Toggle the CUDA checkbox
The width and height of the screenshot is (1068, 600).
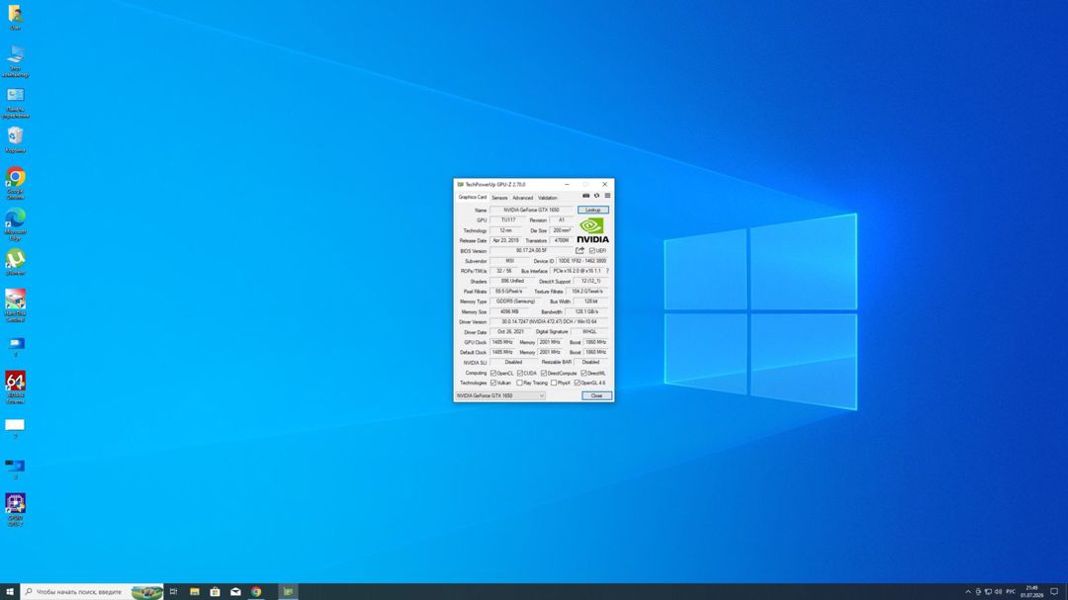click(520, 374)
